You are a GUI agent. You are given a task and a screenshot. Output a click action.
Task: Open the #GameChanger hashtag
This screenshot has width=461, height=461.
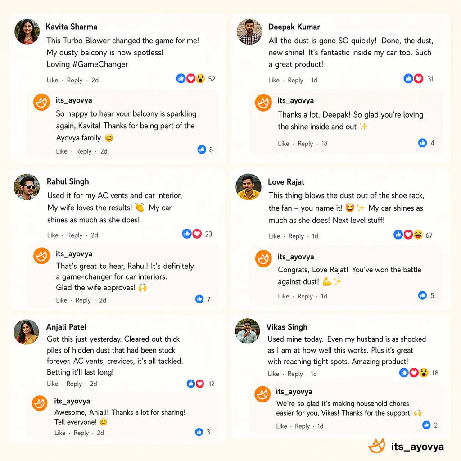pyautogui.click(x=100, y=64)
